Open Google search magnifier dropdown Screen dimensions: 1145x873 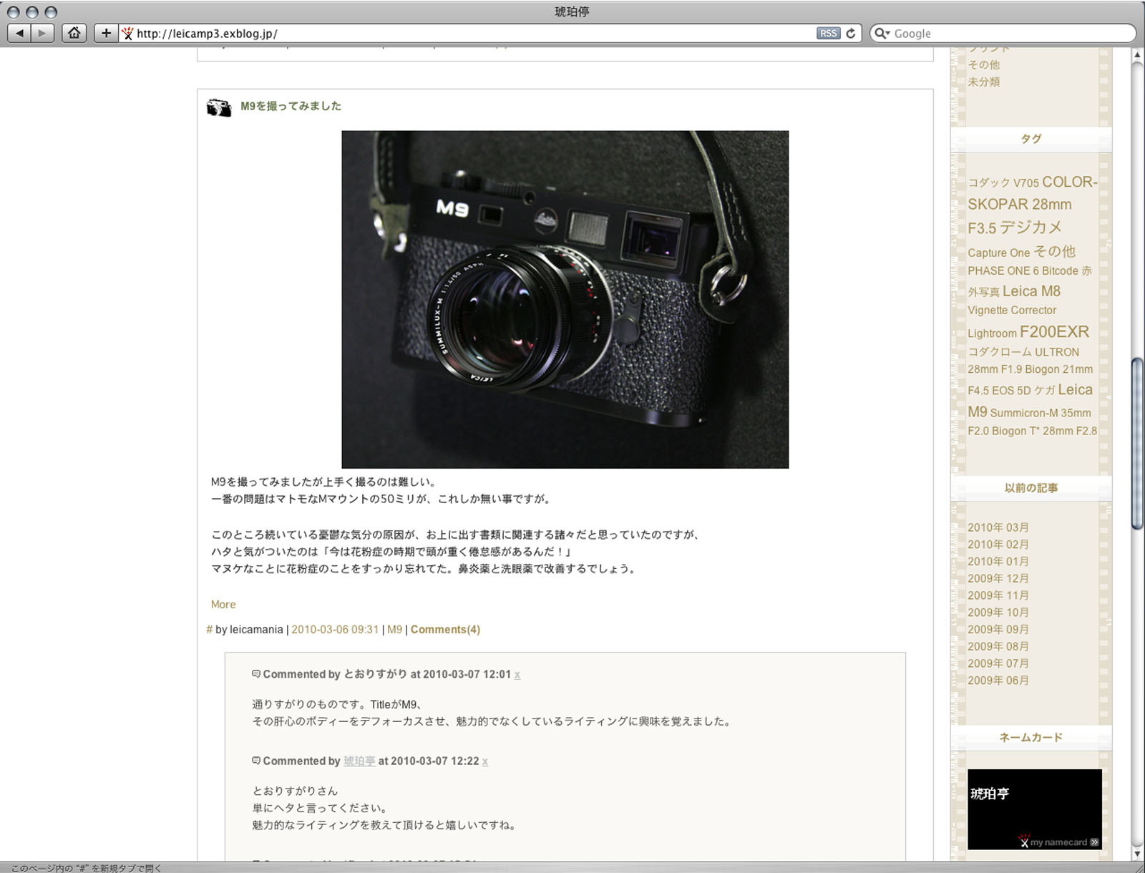pyautogui.click(x=882, y=34)
